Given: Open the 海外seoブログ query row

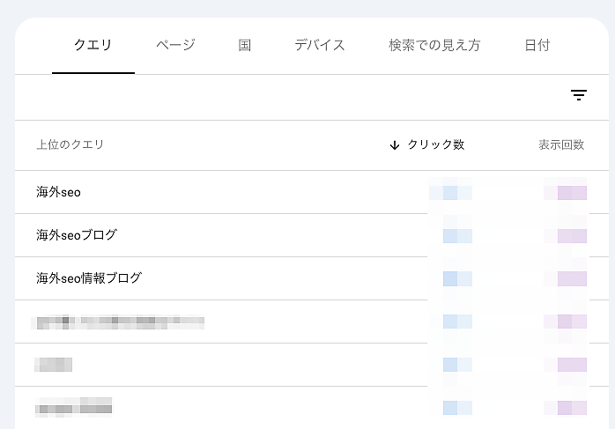Looking at the screenshot, I should coord(77,235).
